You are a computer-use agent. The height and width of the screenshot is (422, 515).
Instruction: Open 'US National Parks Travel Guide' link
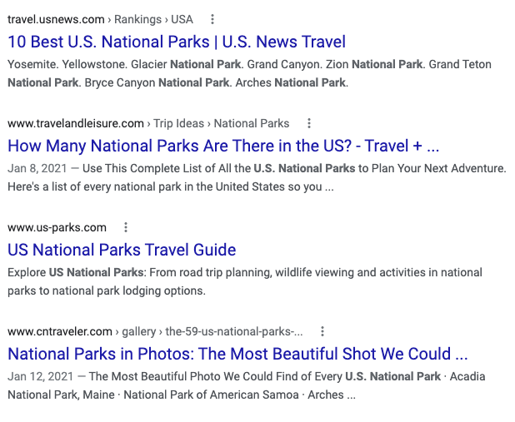click(x=122, y=250)
